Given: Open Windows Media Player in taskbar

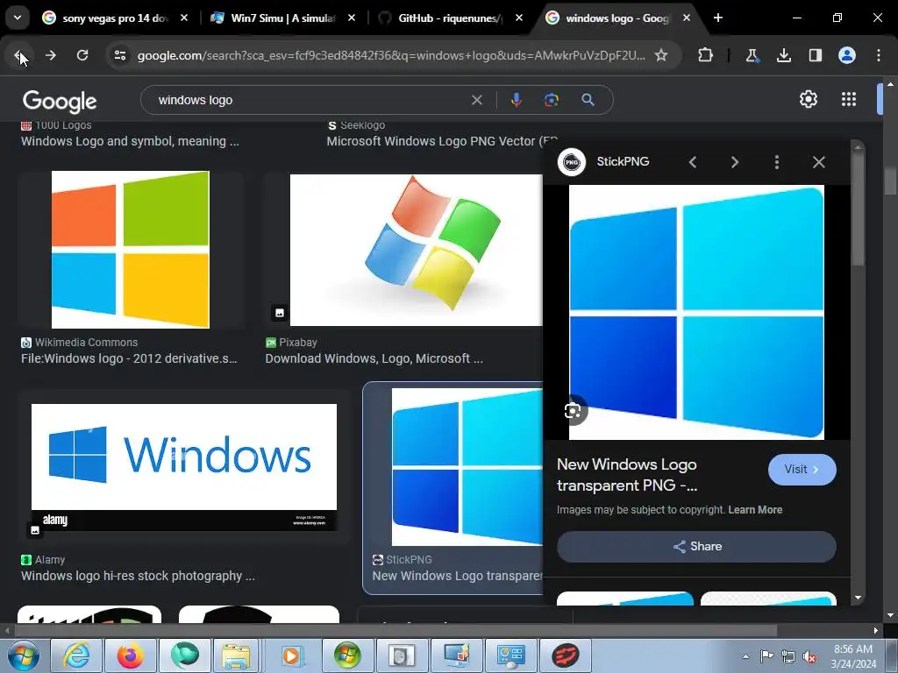Looking at the screenshot, I should pyautogui.click(x=291, y=655).
